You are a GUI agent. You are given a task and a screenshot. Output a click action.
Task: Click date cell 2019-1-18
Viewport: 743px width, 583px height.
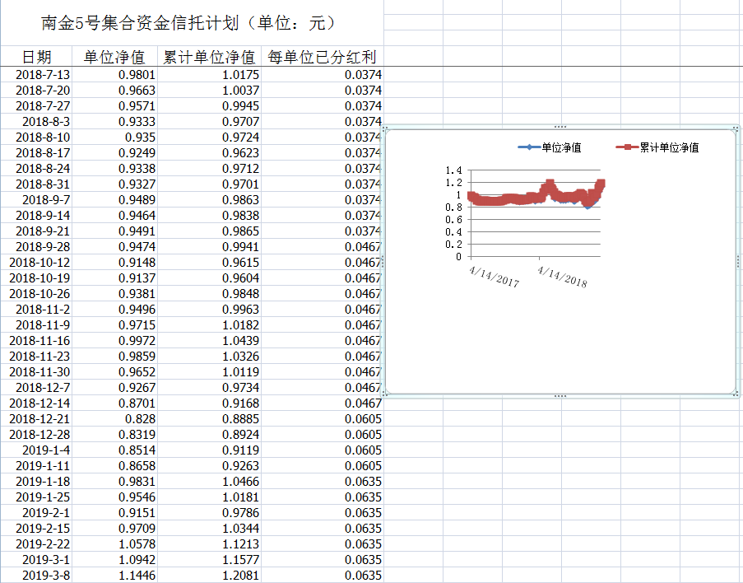(36, 482)
